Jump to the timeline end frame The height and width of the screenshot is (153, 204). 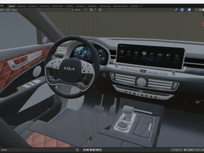[100, 150]
